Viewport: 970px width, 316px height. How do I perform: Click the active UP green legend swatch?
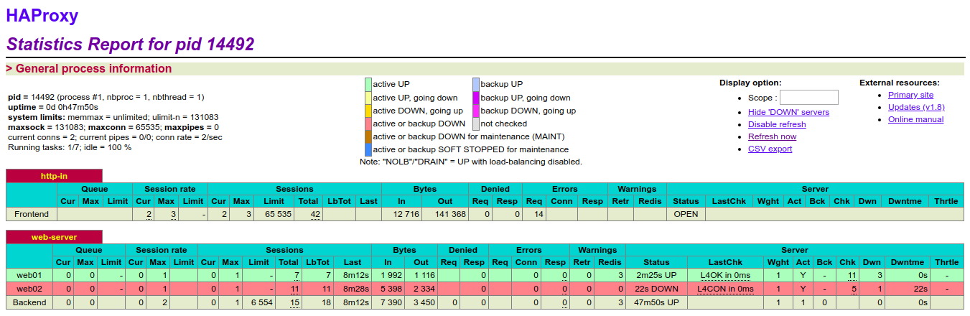click(368, 85)
